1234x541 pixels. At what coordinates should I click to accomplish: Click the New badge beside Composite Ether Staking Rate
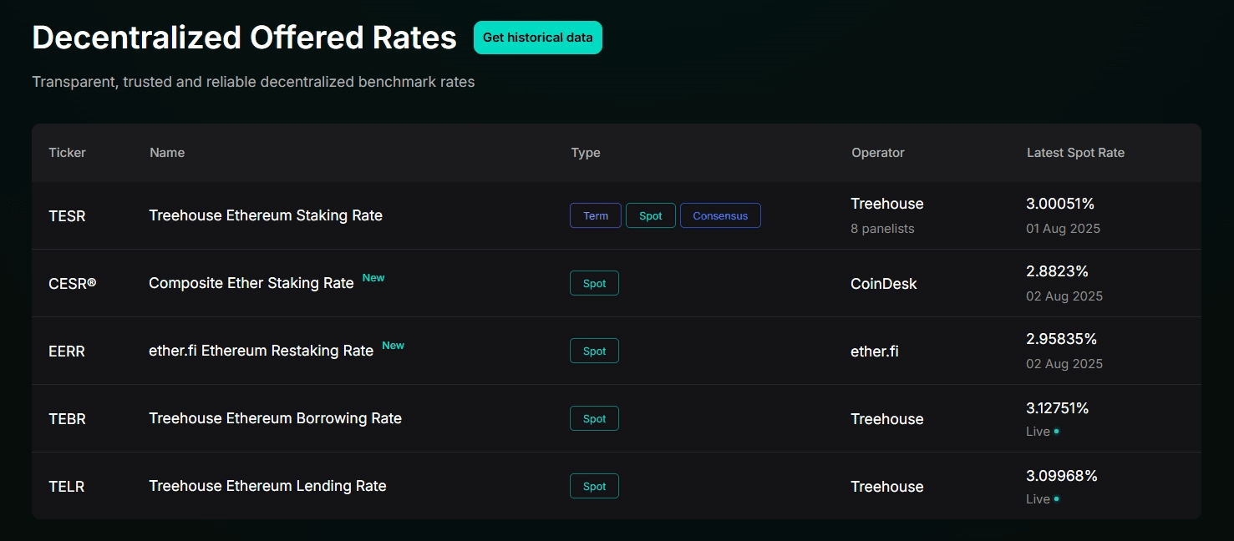click(373, 278)
